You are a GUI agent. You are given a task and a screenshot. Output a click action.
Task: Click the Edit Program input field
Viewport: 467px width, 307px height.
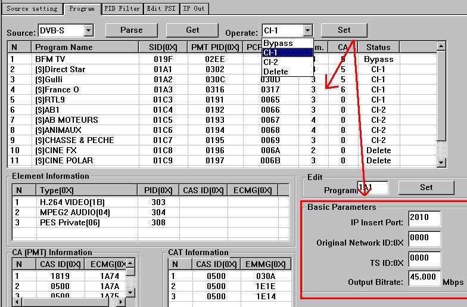373,188
